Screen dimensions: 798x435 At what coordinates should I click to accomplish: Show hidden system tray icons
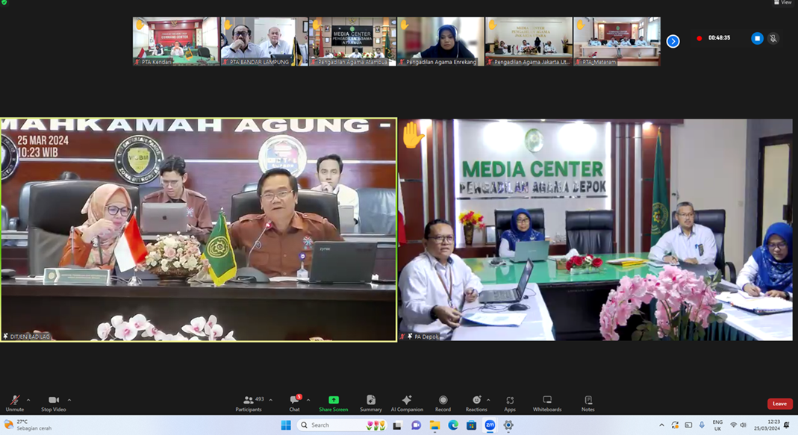[661, 425]
